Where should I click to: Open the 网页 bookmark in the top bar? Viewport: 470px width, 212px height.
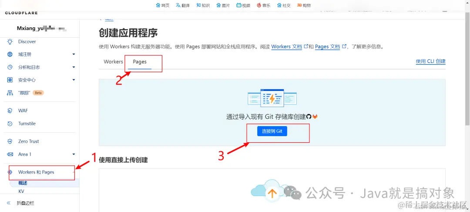[163, 5]
